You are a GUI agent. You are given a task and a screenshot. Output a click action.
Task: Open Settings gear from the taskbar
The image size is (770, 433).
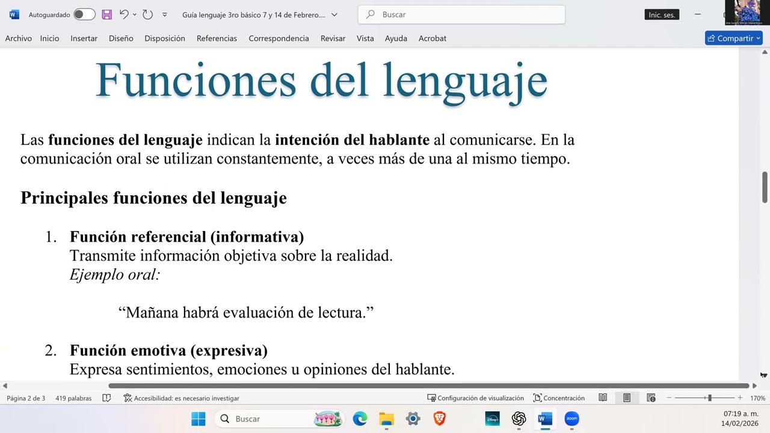[x=413, y=419]
